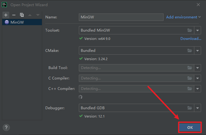
Task: Browse folder for CMake path
Action: 190,51
